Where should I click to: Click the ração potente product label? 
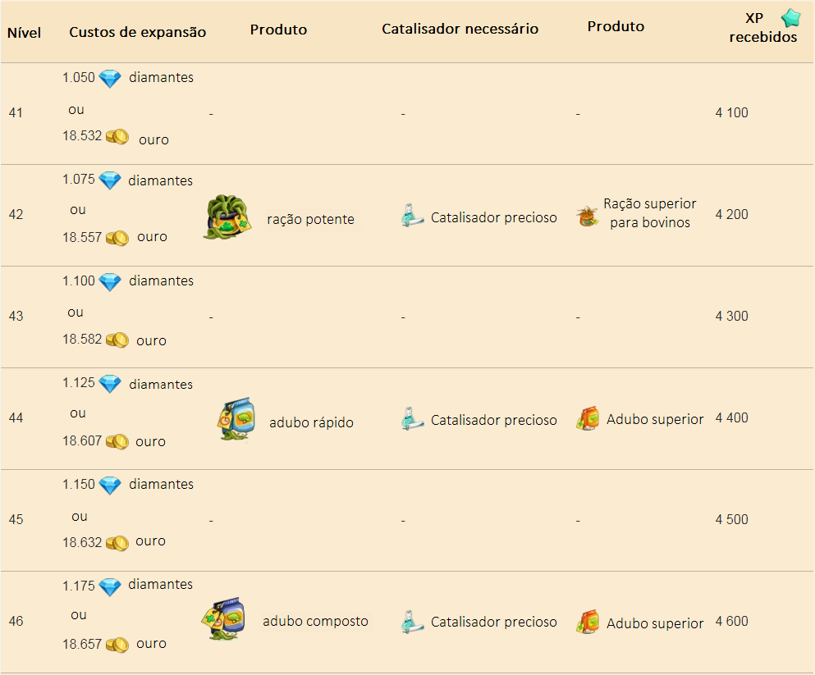click(x=310, y=219)
